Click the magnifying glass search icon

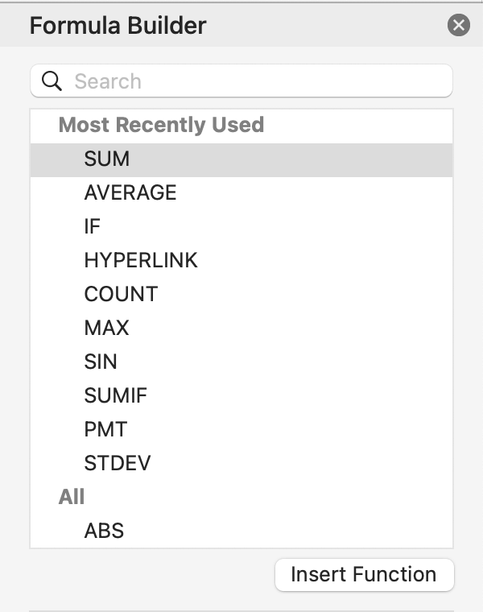52,81
